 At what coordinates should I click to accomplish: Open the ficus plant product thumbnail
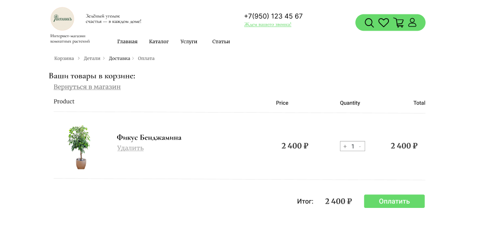(79, 147)
